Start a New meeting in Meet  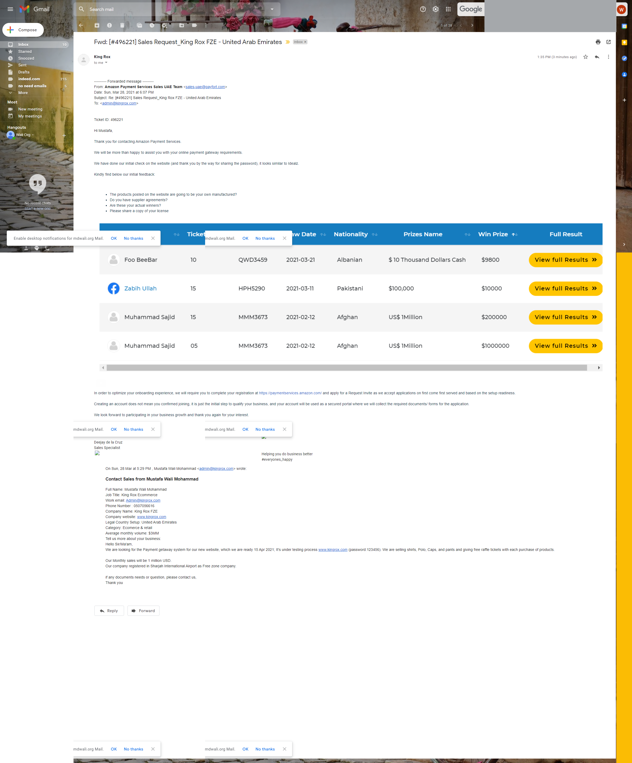(x=30, y=109)
